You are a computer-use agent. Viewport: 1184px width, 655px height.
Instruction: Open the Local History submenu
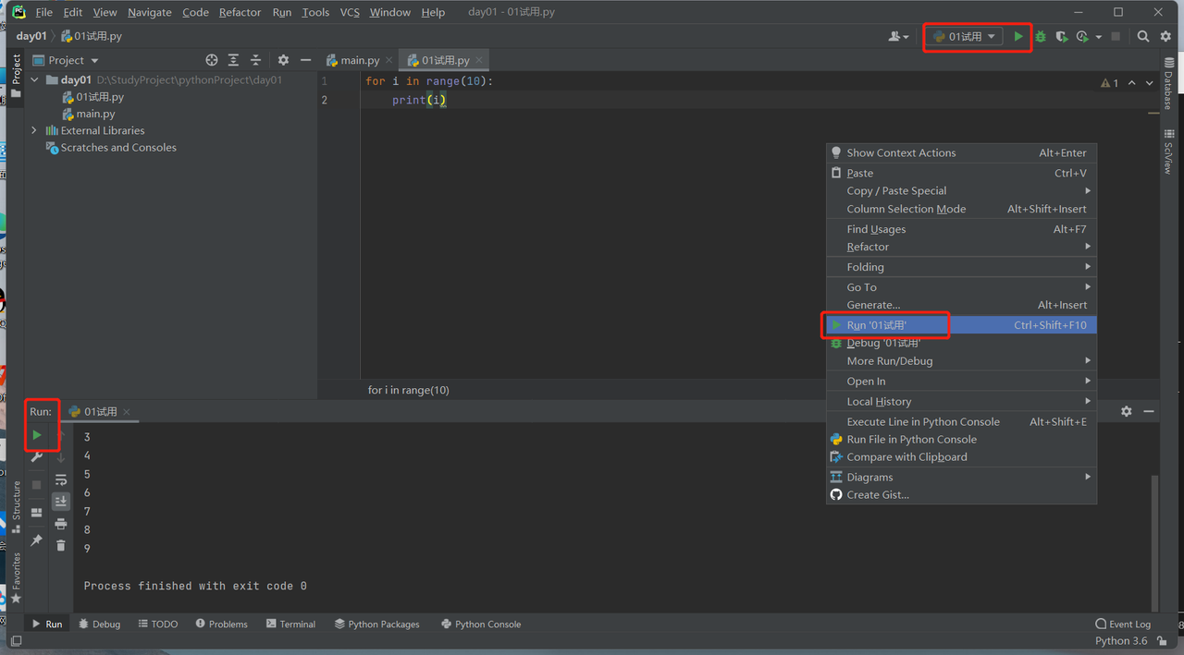pos(961,402)
